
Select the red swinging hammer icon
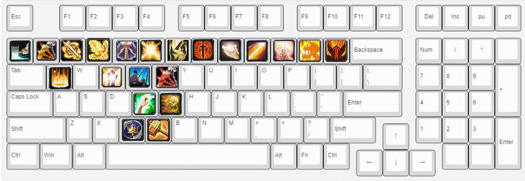167,77
